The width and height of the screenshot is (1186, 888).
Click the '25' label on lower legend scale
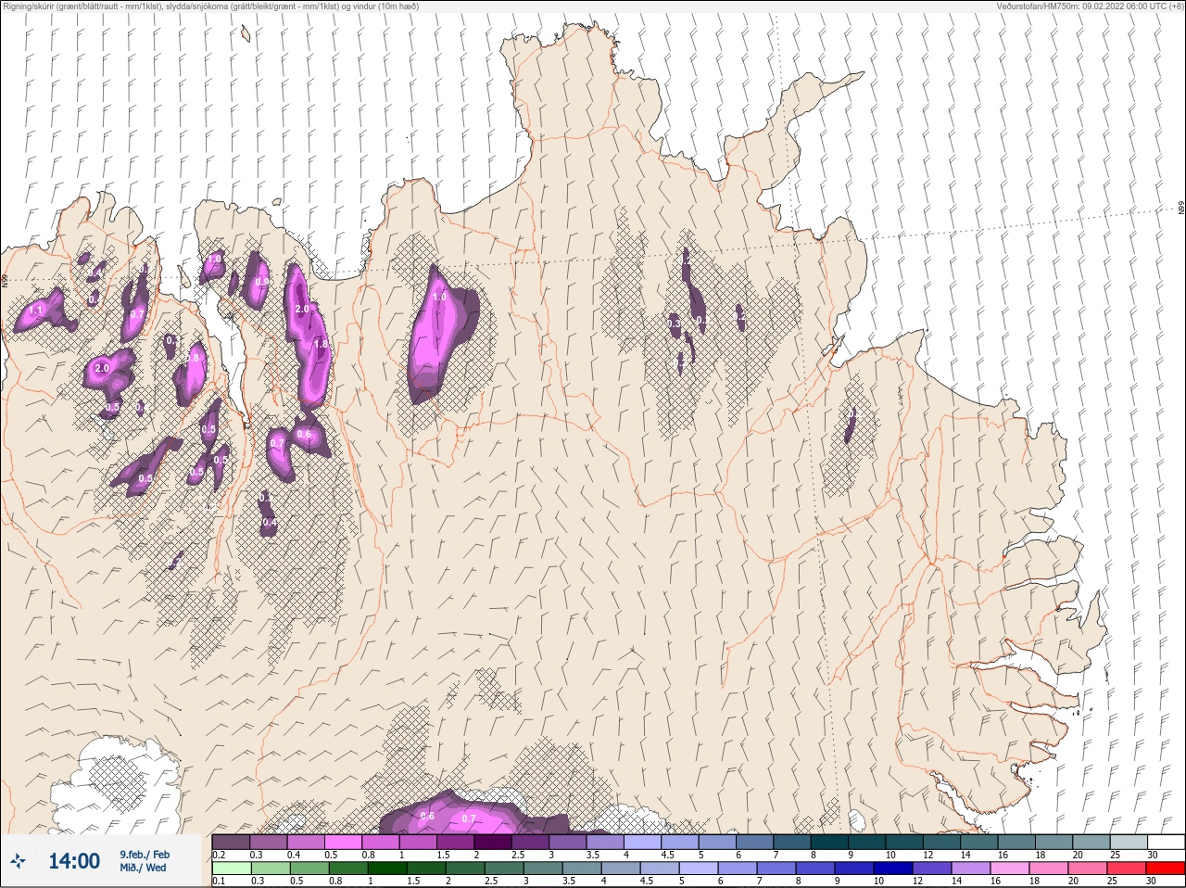[x=1112, y=880]
